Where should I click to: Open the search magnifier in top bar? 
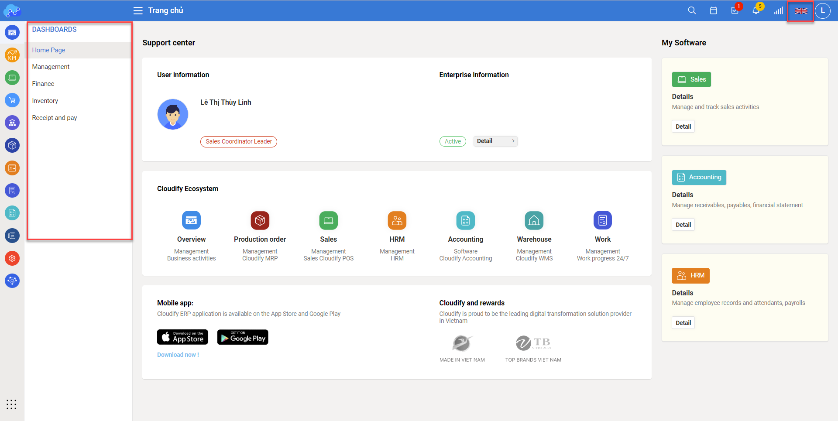[692, 10]
